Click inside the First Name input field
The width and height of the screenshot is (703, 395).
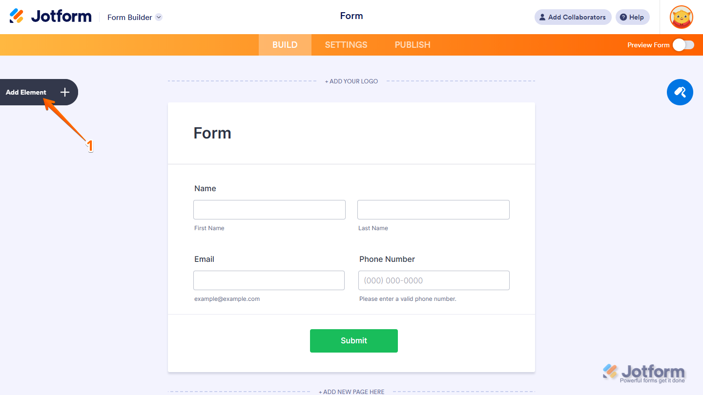pyautogui.click(x=269, y=209)
